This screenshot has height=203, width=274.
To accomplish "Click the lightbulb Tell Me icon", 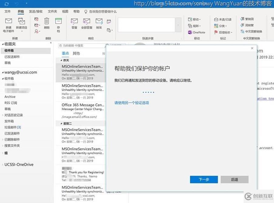I will pos(86,12).
